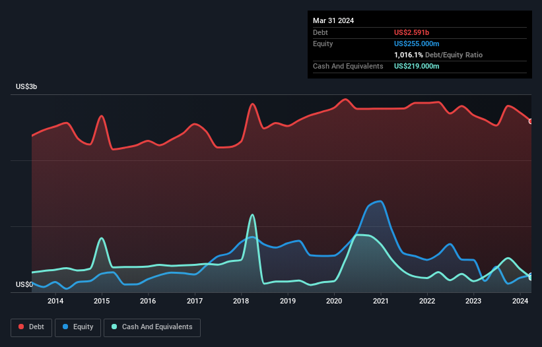Click the 1,016.1% Debt/Equity Ratio text

[438, 55]
